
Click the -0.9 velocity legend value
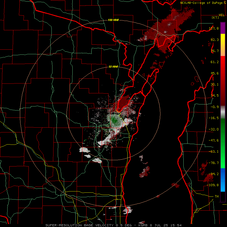coord(215,107)
